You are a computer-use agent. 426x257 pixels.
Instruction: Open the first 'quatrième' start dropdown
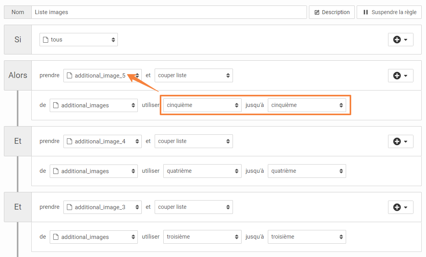coord(202,171)
